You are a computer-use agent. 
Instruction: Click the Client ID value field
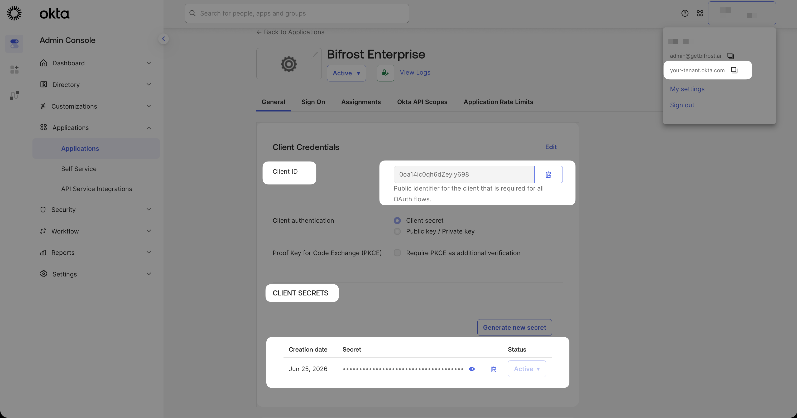click(464, 174)
